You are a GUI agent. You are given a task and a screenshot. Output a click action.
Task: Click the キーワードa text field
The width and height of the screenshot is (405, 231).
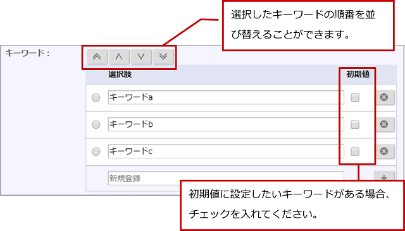tap(226, 97)
